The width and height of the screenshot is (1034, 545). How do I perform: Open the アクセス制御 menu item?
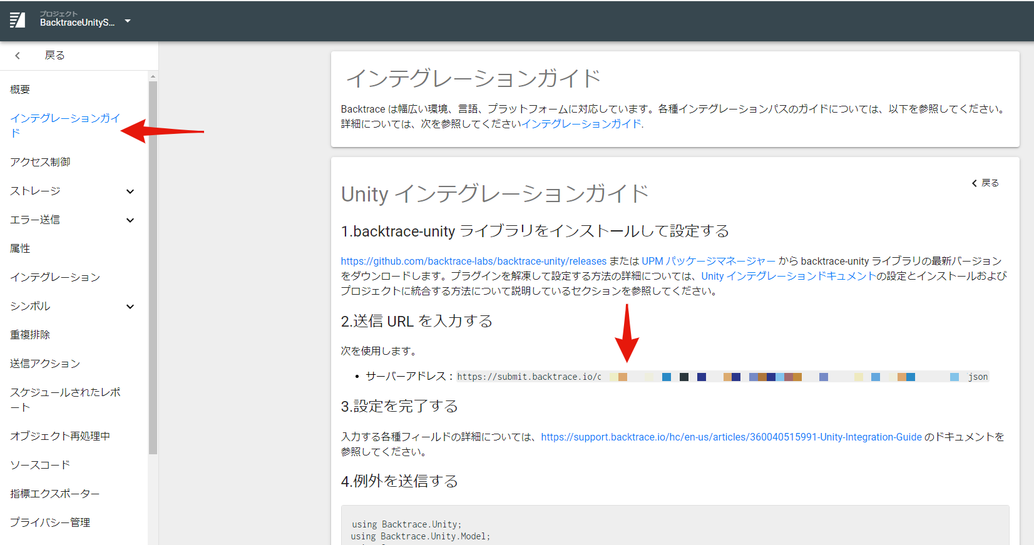(x=40, y=162)
